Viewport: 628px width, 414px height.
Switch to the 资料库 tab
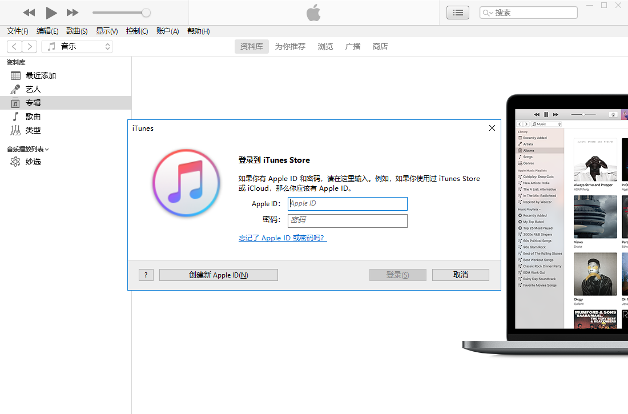(x=252, y=46)
